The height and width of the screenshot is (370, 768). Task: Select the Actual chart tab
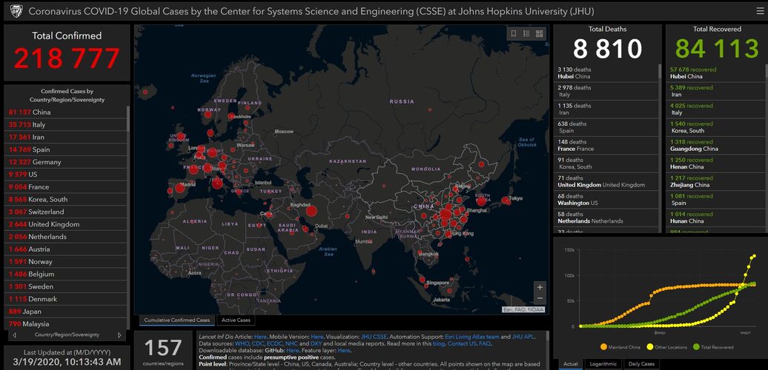click(571, 364)
